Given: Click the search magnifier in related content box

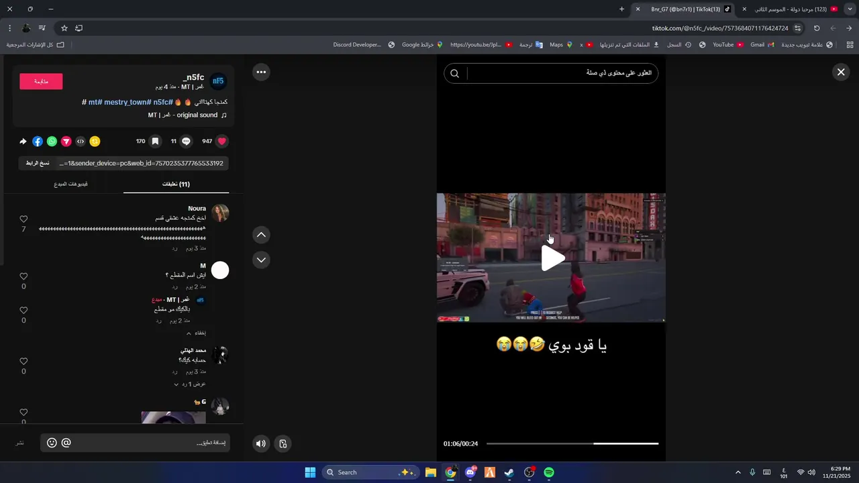Looking at the screenshot, I should [454, 73].
